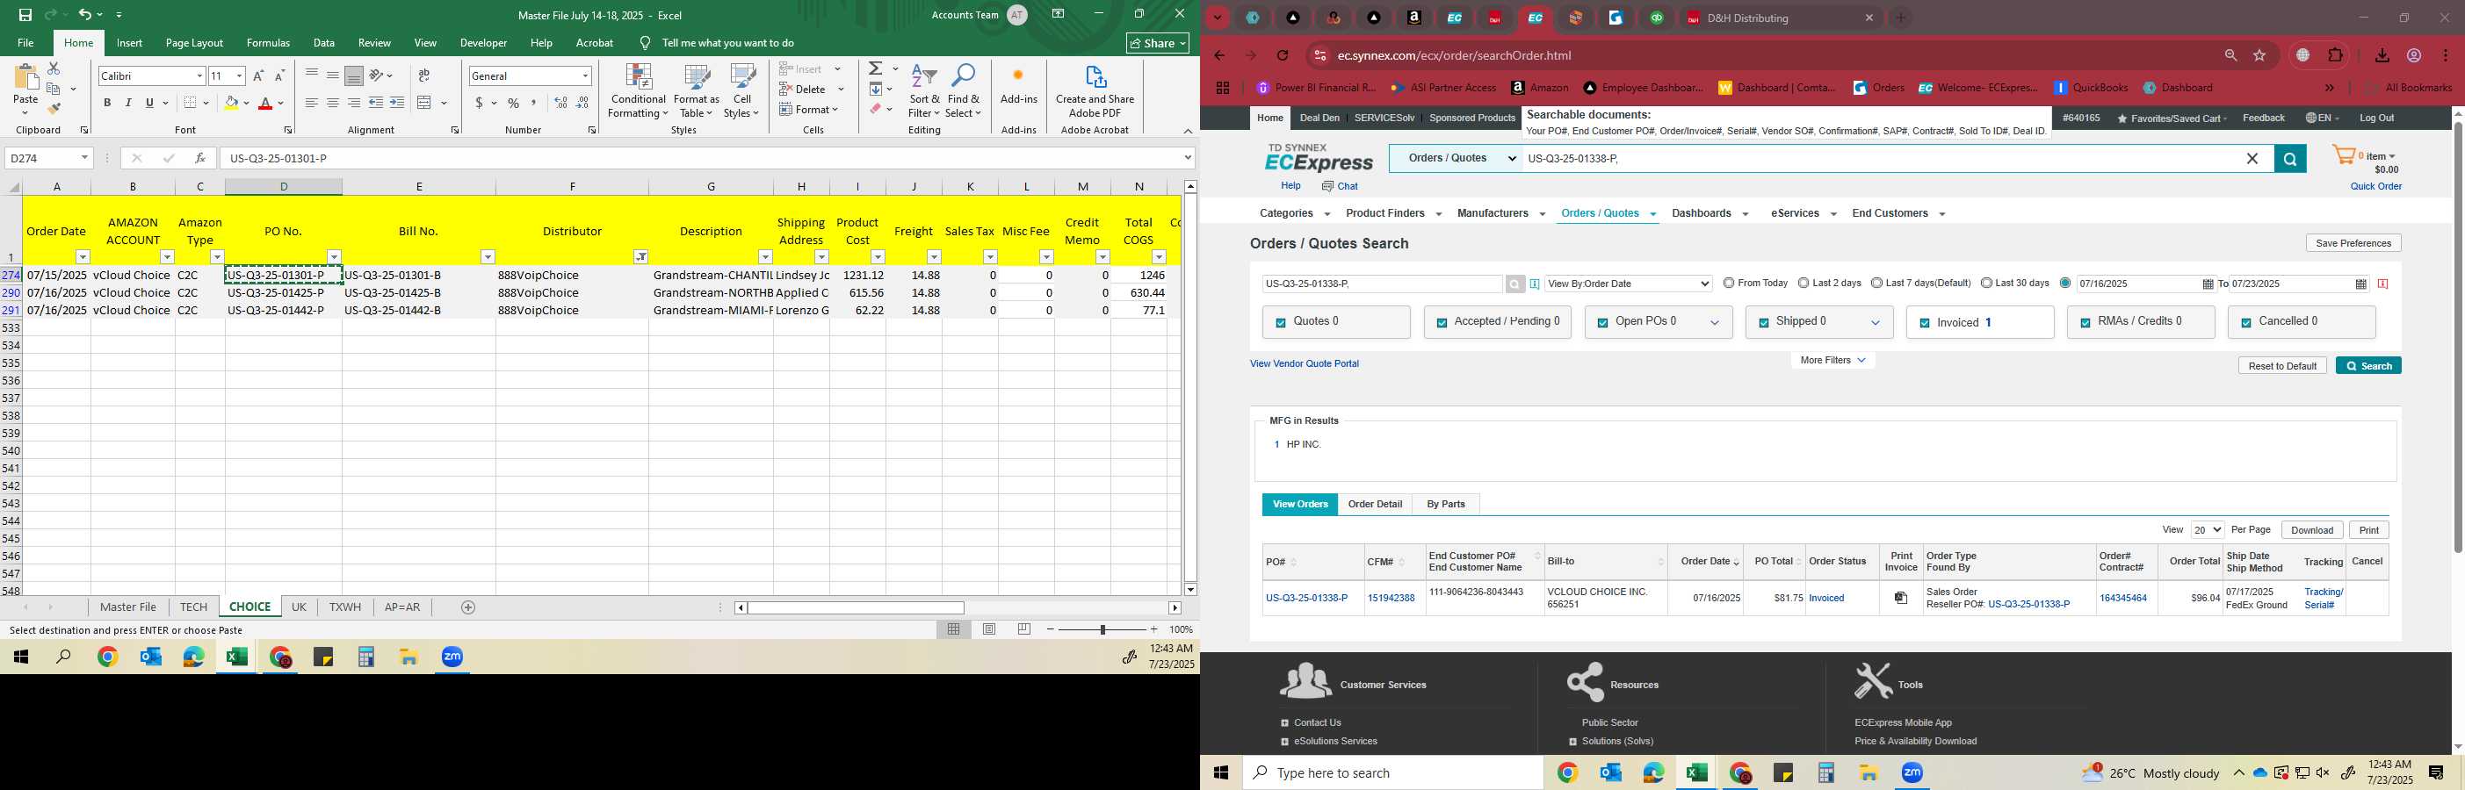Click Reset to Default button

2282,366
